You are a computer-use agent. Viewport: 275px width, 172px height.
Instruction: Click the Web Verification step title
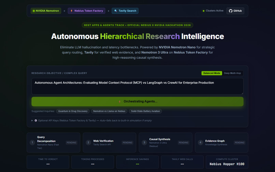click(103, 141)
